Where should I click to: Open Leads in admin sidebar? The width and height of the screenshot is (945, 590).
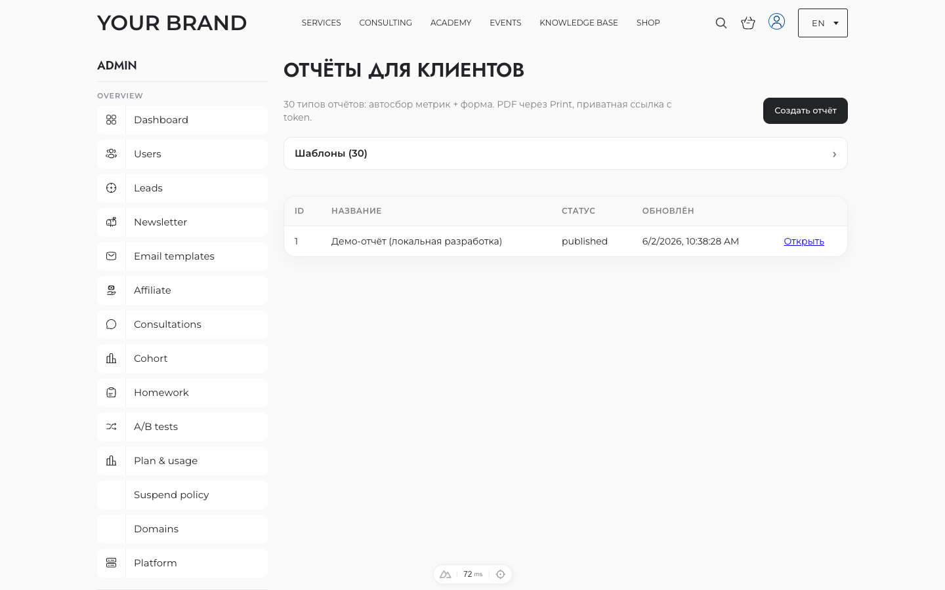[x=182, y=188]
